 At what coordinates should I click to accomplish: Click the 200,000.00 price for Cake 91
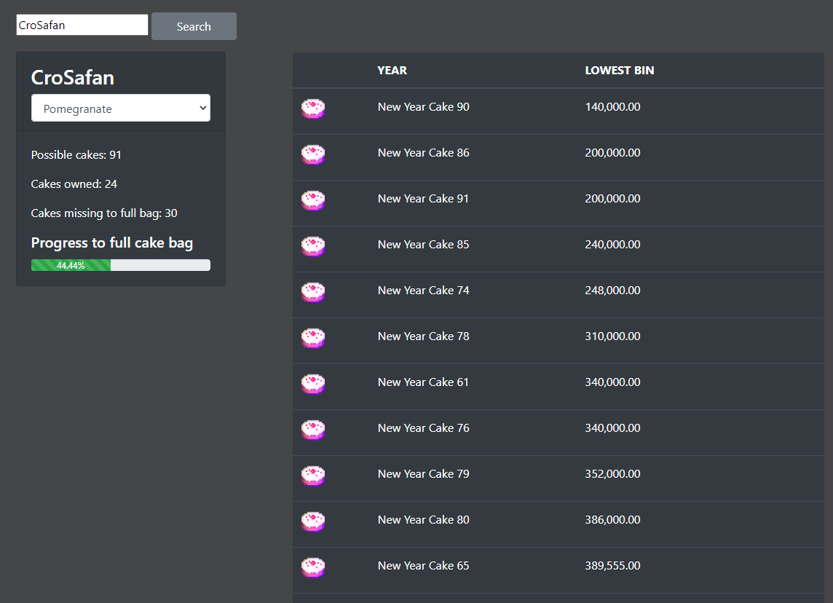[612, 199]
